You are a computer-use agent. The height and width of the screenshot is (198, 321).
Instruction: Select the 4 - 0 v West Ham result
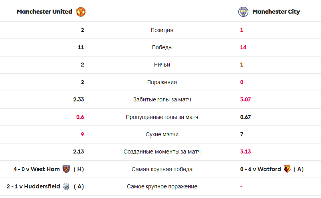pos(37,169)
